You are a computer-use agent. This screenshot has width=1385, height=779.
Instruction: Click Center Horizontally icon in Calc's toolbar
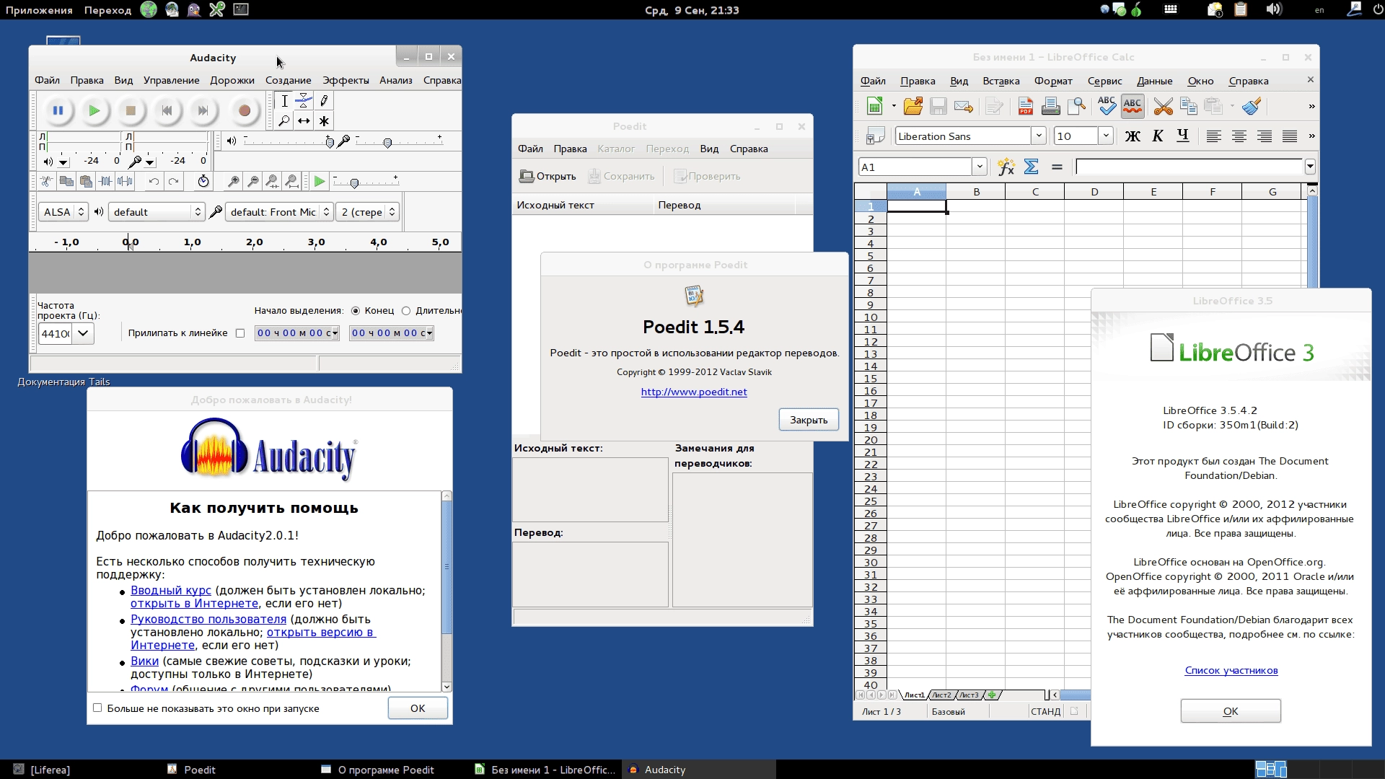[1239, 136]
